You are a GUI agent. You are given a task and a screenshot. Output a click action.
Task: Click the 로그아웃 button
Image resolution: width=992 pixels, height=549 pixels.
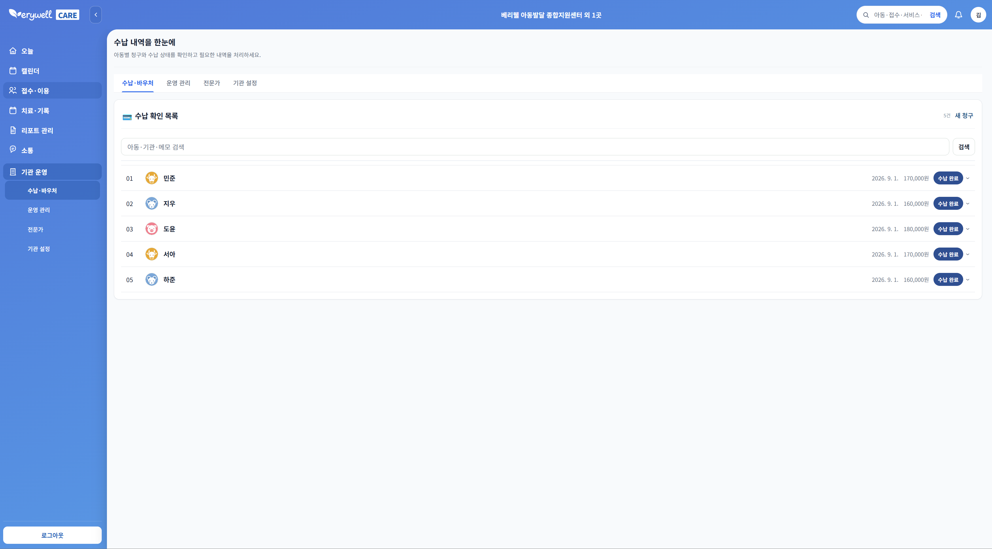tap(52, 535)
